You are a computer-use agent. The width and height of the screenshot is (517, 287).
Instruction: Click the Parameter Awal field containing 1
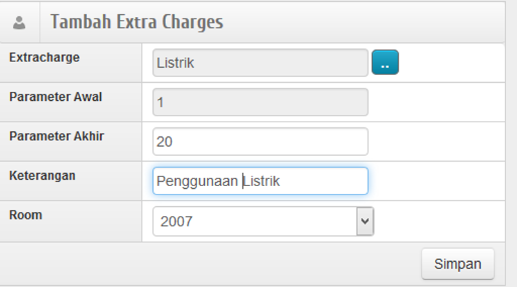(260, 102)
